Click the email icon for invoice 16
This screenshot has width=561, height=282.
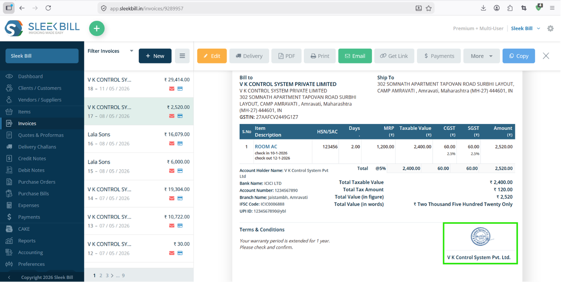click(172, 144)
